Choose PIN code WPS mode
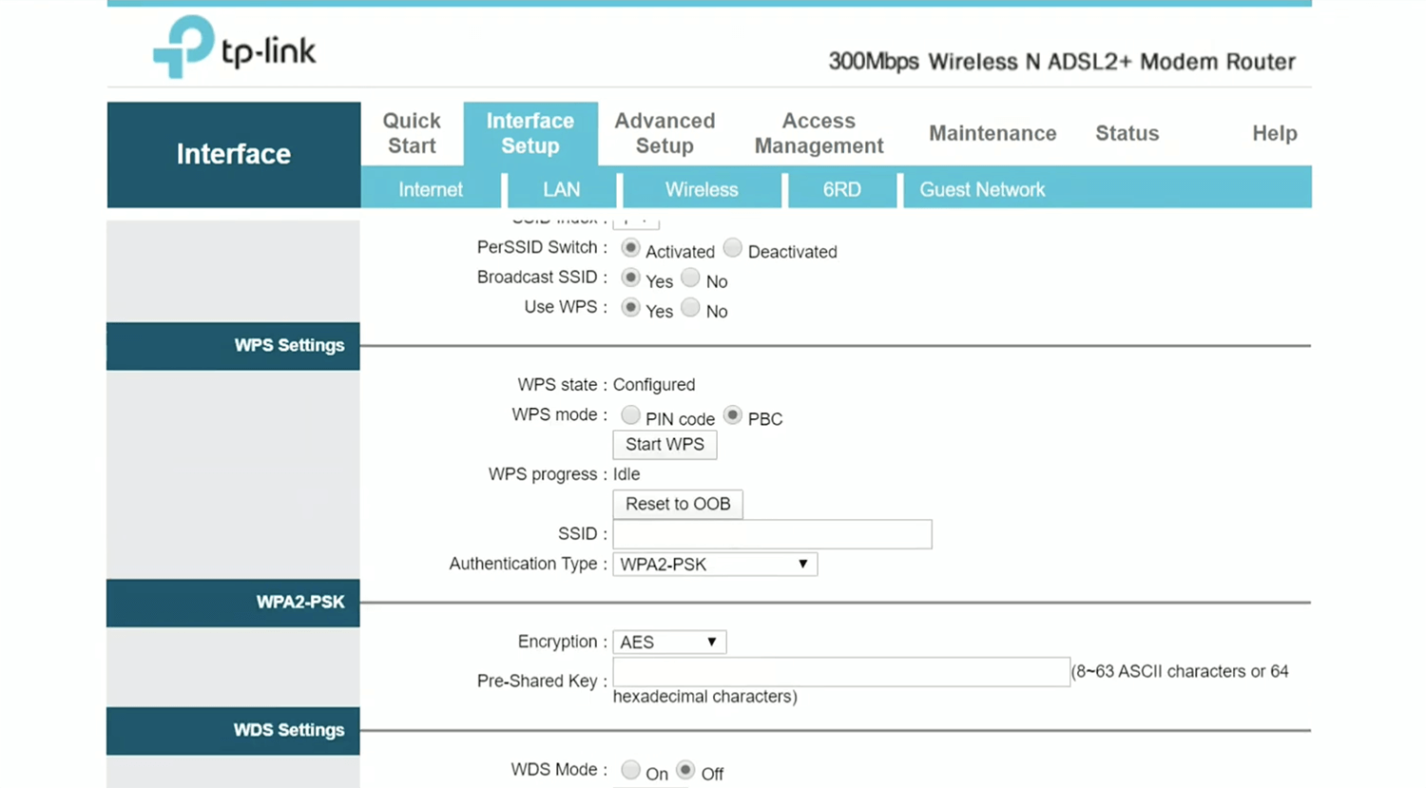The height and width of the screenshot is (788, 1426). [630, 415]
